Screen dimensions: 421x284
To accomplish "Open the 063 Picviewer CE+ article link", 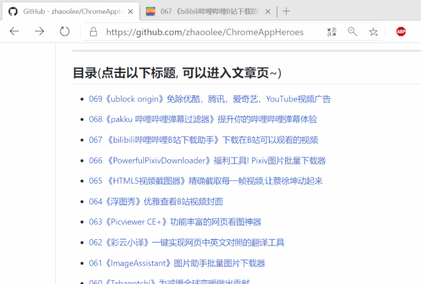I will click(x=175, y=222).
